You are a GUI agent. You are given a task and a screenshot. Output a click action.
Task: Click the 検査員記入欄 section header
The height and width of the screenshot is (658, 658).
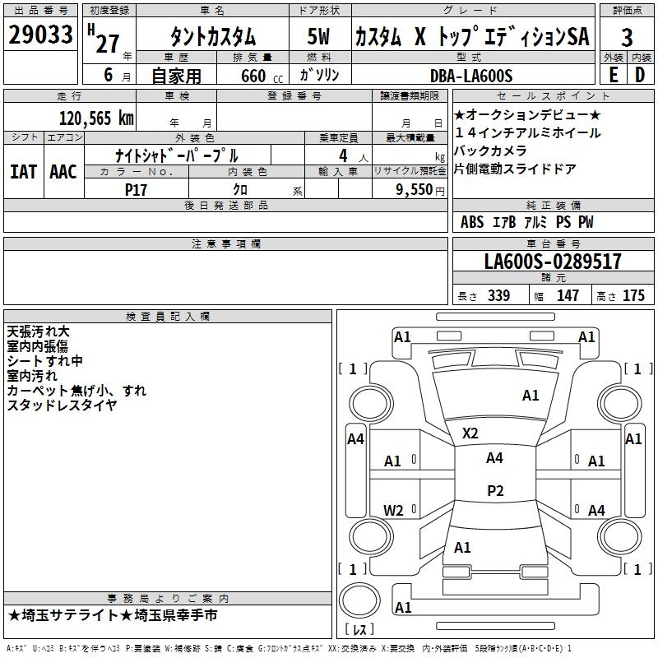coord(168,317)
